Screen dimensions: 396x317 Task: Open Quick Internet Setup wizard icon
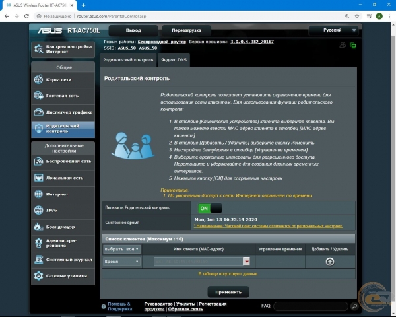click(x=39, y=49)
